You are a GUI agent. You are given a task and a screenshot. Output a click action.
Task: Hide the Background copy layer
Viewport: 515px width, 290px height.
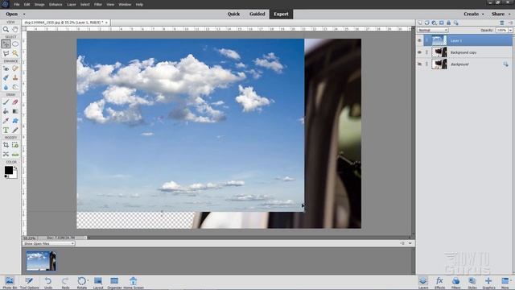coord(419,52)
